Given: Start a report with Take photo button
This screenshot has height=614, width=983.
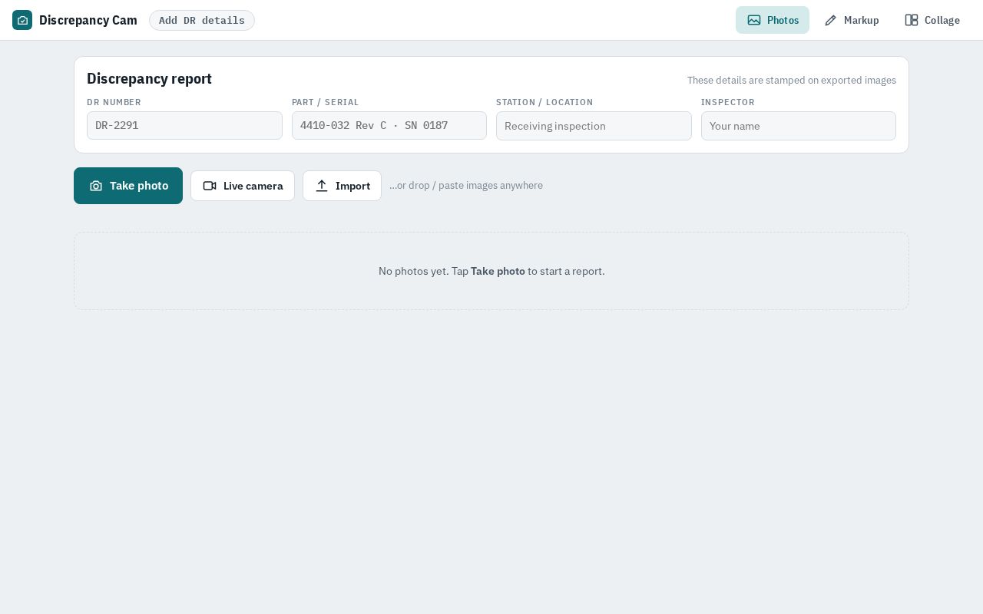Looking at the screenshot, I should (128, 186).
